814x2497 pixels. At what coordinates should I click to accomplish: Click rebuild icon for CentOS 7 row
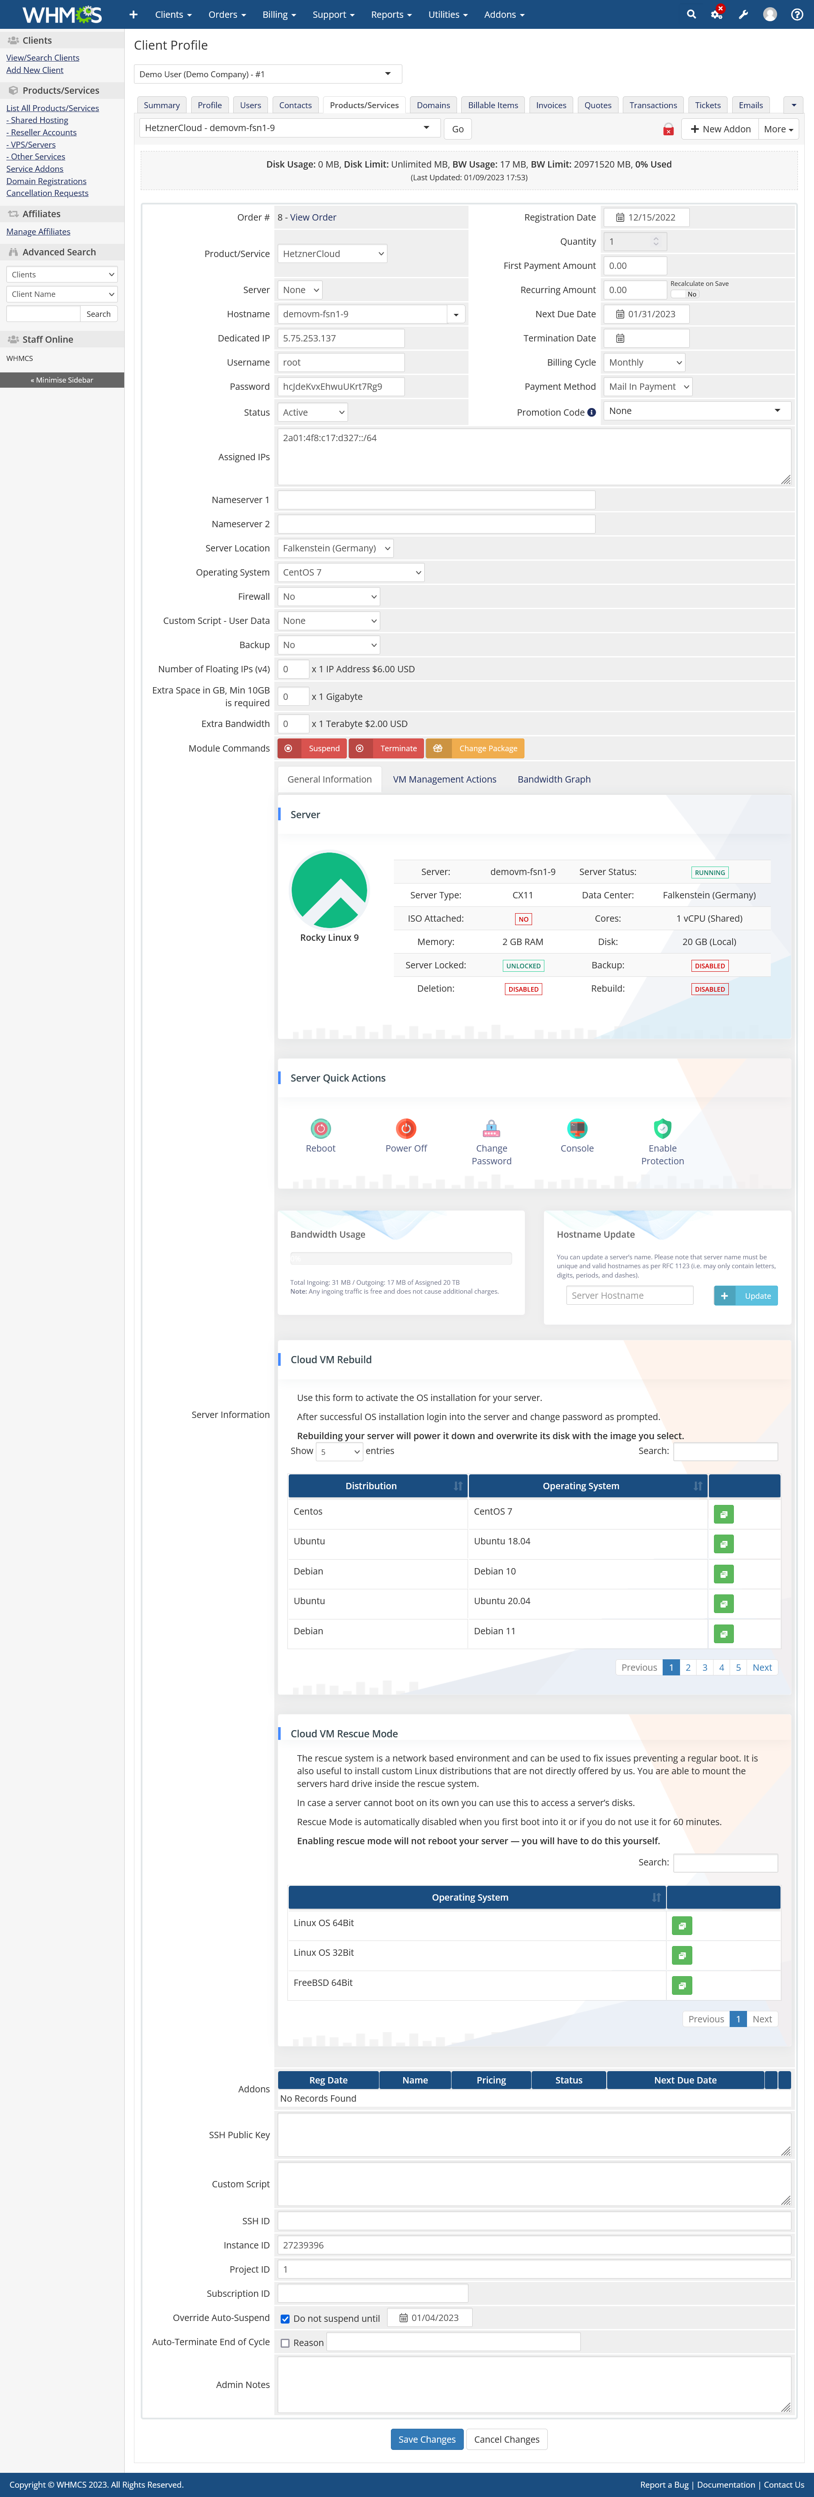(723, 1514)
